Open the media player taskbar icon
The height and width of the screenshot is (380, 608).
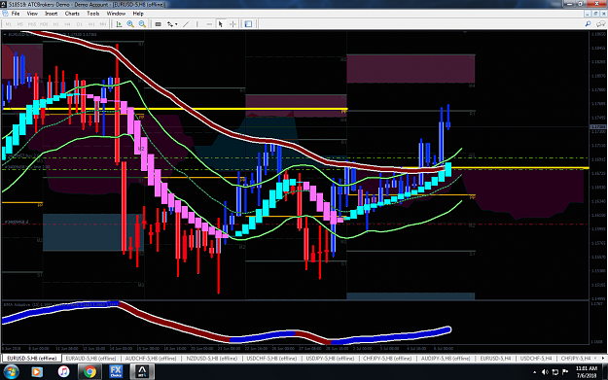click(x=36, y=372)
